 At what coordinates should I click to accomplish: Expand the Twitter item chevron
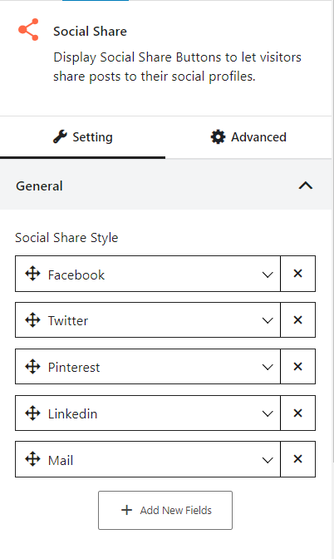click(268, 320)
